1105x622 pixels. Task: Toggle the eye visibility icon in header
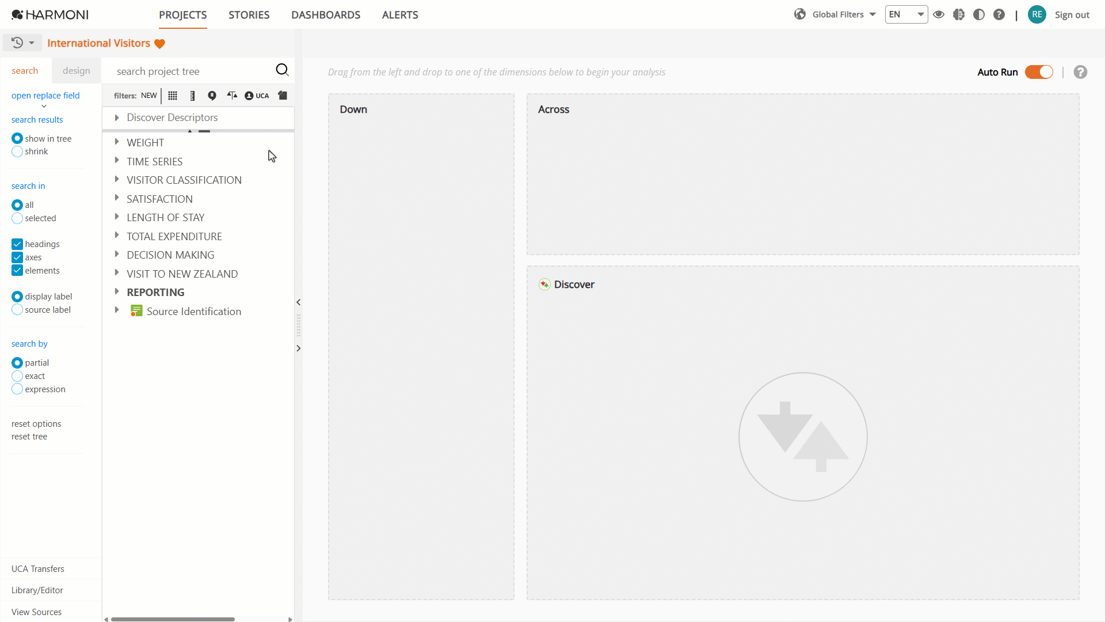[x=939, y=14]
